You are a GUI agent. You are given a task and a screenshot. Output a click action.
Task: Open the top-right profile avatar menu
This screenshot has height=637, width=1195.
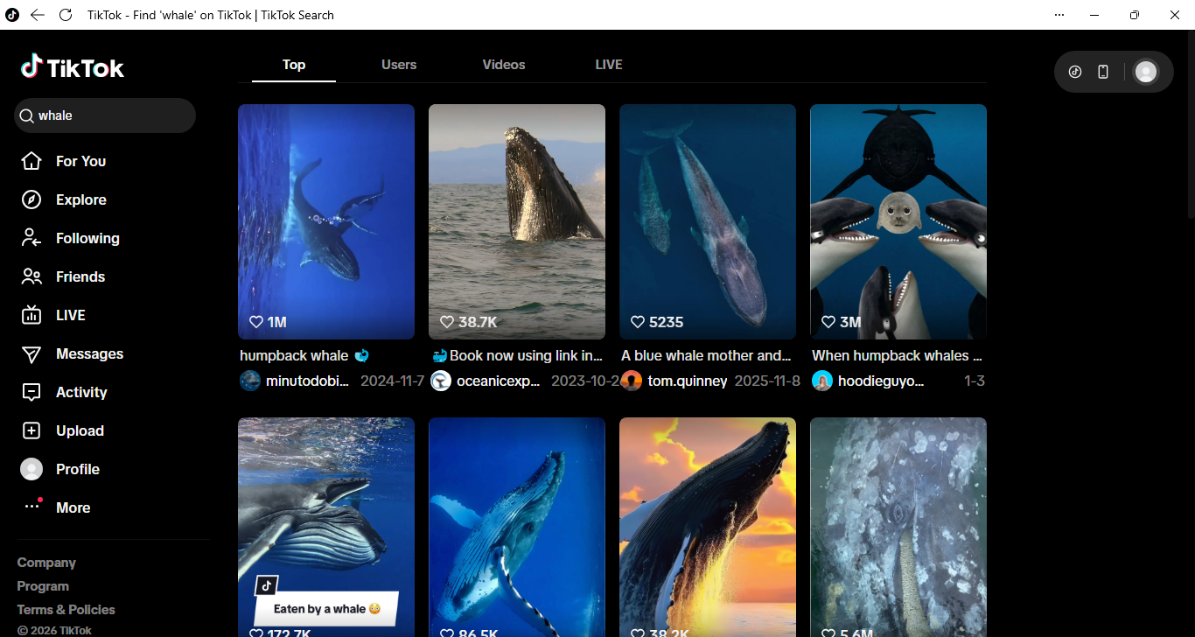pos(1145,72)
